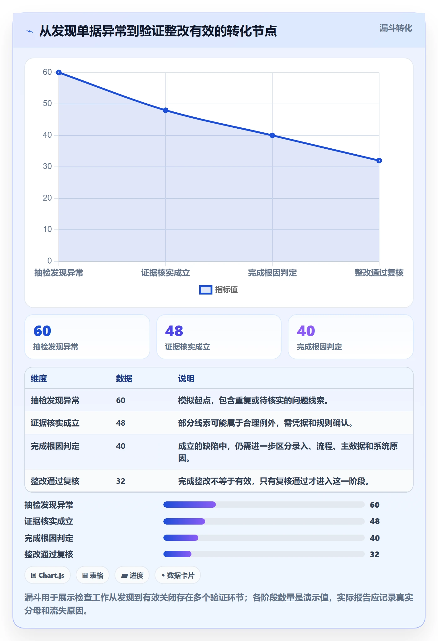Click the y-axis value 30
This screenshot has width=438, height=641.
tap(47, 167)
